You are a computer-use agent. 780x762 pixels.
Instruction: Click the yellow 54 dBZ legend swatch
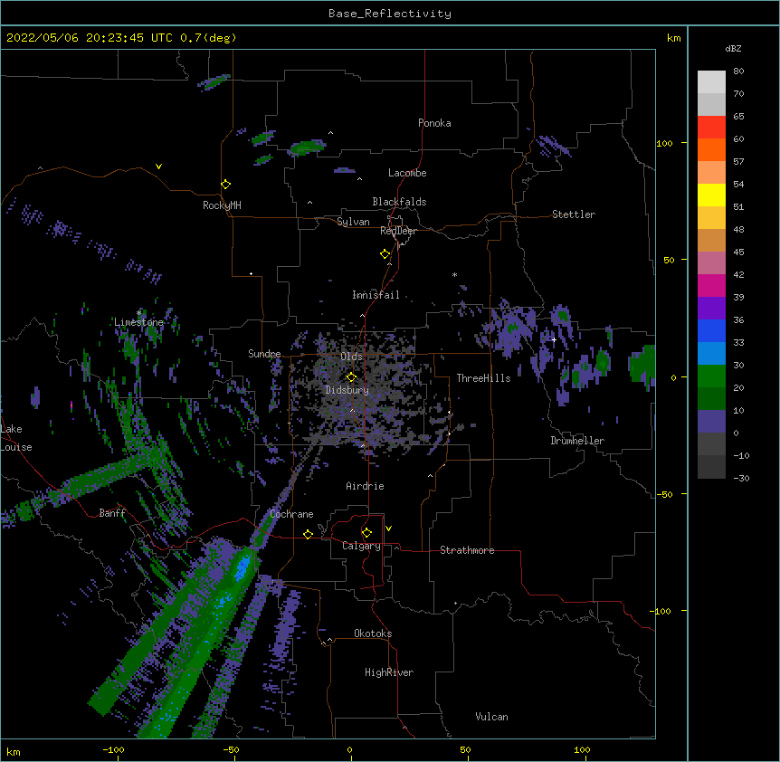711,195
